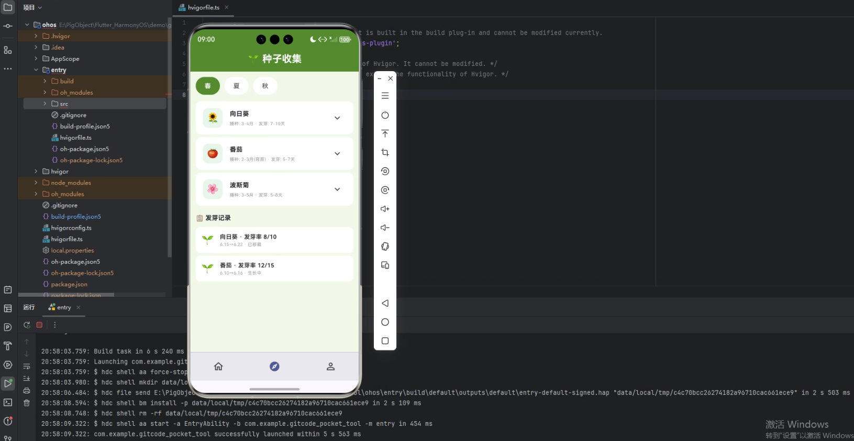Image resolution: width=854 pixels, height=441 pixels.
Task: Click line number 8 in editor gutter
Action: tap(184, 95)
